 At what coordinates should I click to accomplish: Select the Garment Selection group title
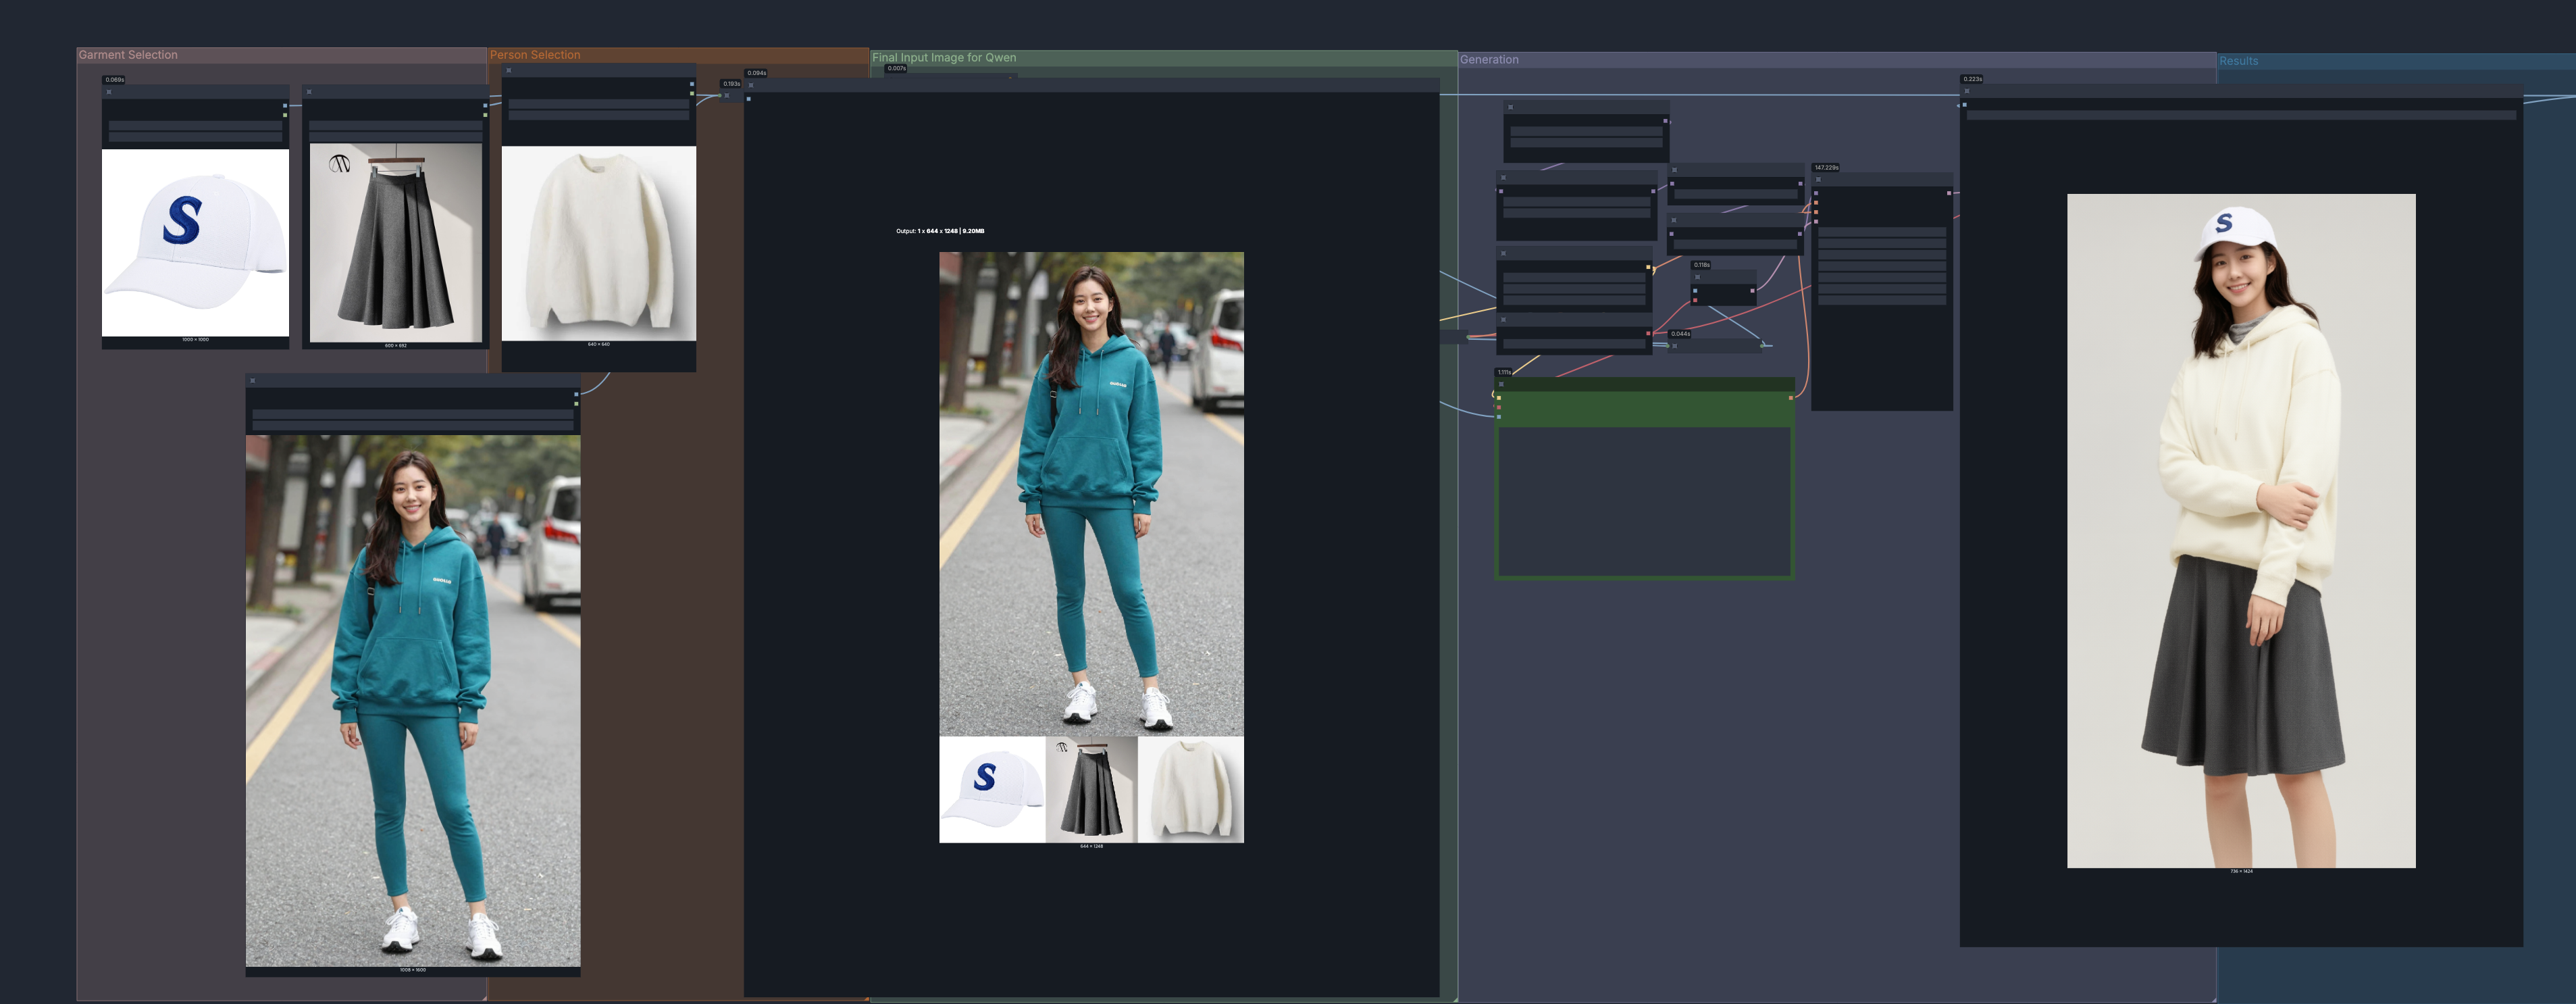tap(128, 55)
